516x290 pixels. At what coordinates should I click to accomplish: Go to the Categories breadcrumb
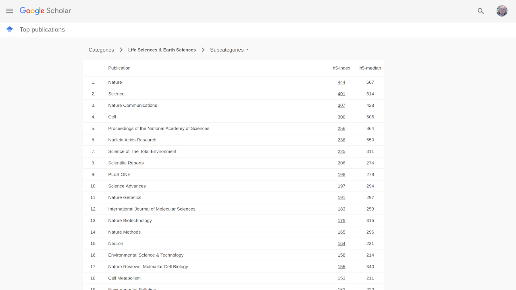(101, 50)
